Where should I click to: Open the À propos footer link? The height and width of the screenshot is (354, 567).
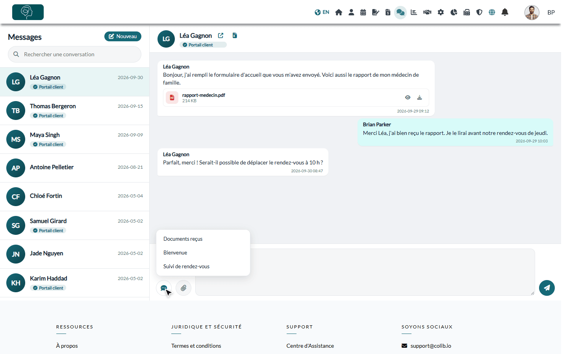coord(67,346)
